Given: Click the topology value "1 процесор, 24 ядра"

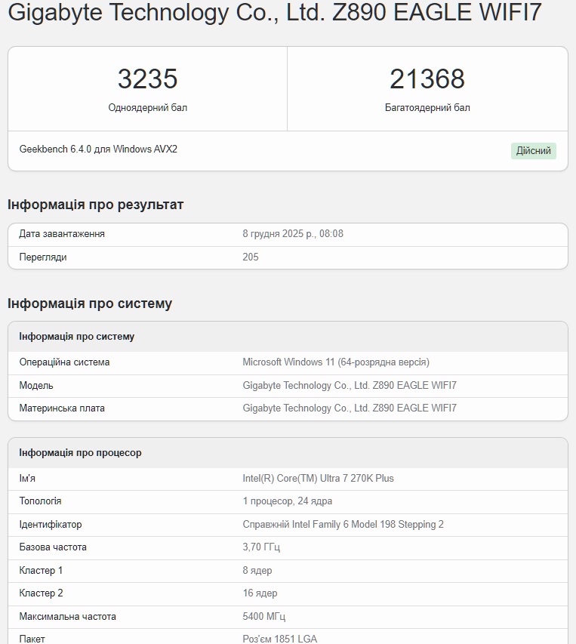Looking at the screenshot, I should pyautogui.click(x=287, y=501).
